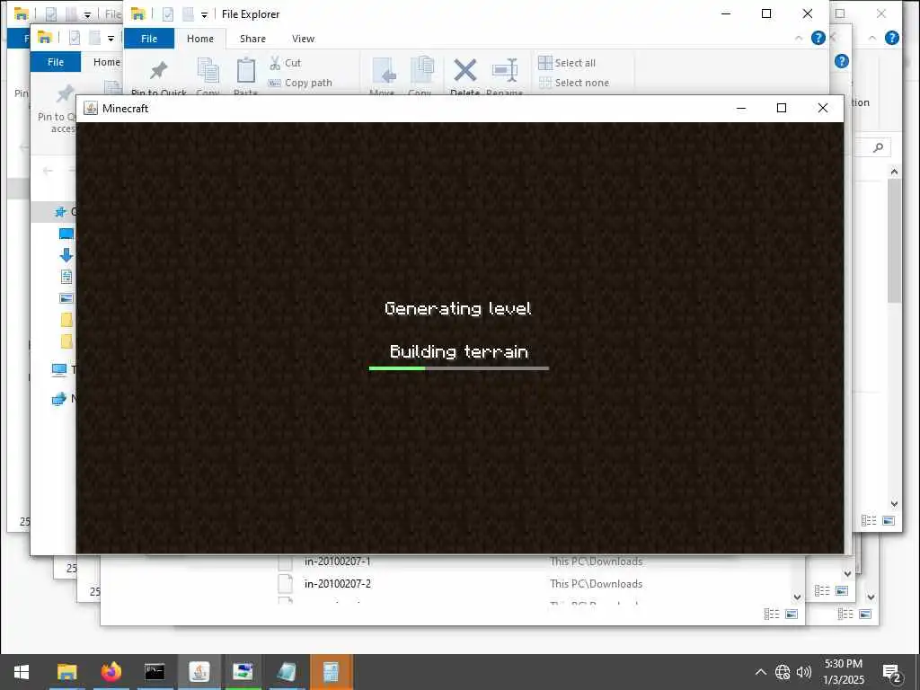
Task: Click the Paste clipboard icon in the ribbon
Action: point(246,70)
